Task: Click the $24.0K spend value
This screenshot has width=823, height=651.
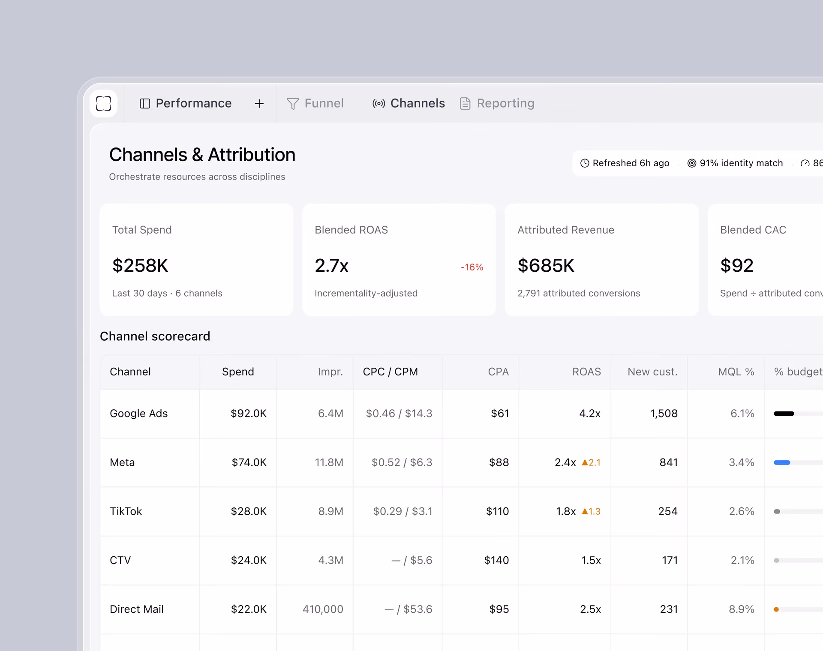Action: (249, 560)
